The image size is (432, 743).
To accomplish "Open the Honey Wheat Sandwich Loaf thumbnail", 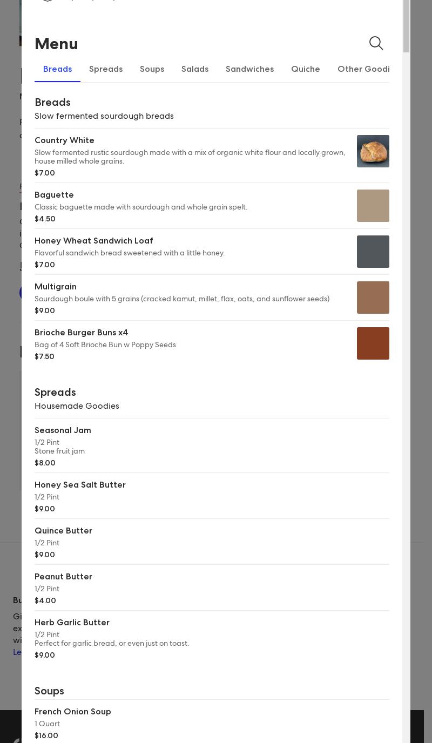I will tap(373, 252).
